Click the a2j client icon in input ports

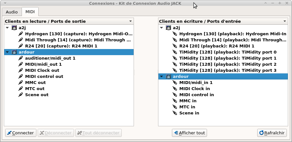click(168, 28)
